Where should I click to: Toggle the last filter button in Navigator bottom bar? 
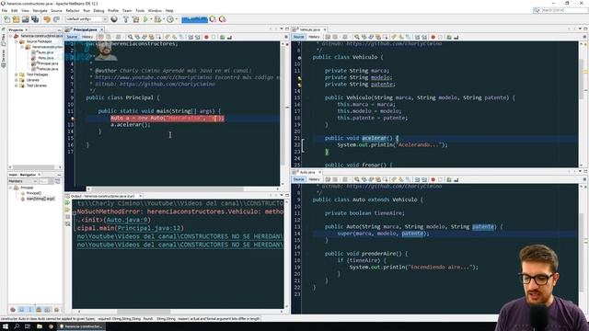click(56, 310)
